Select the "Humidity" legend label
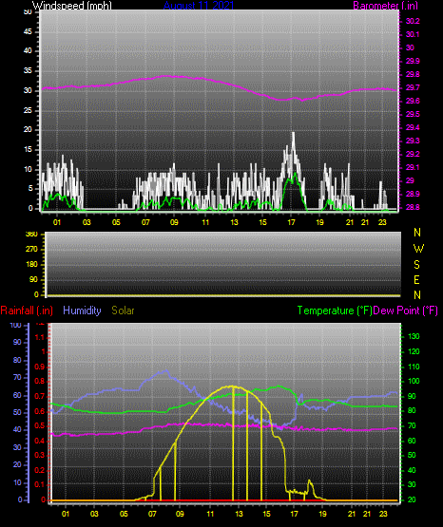Image resolution: width=443 pixels, height=527 pixels. (x=82, y=311)
